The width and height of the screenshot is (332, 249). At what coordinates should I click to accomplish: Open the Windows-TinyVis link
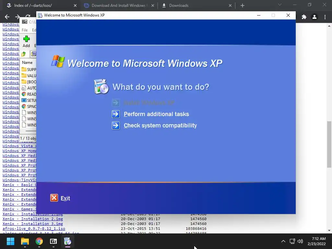19,180
